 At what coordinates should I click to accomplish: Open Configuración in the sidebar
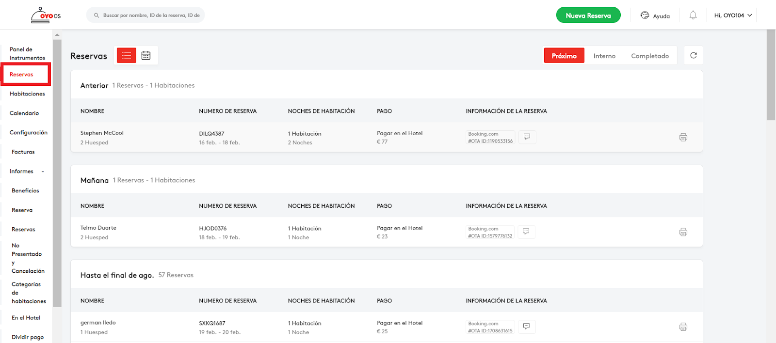pyautogui.click(x=29, y=133)
